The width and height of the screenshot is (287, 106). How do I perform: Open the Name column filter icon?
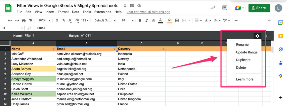click(53, 49)
